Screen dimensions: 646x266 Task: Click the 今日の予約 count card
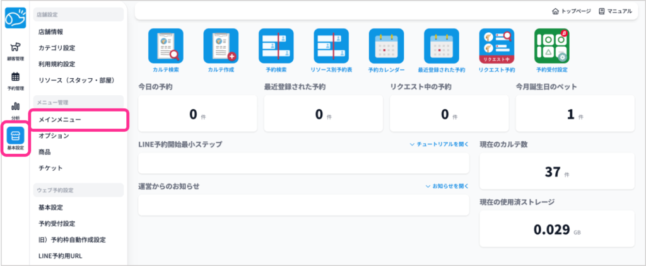197,114
